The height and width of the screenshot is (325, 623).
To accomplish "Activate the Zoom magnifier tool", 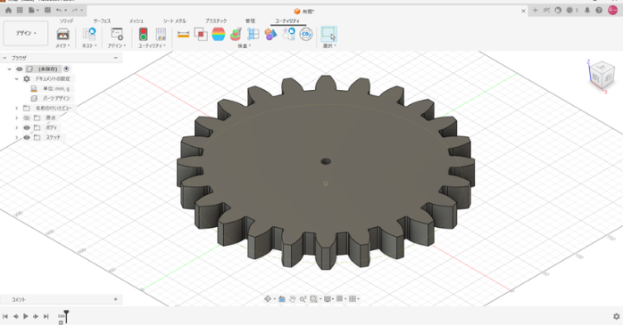I will point(303,299).
